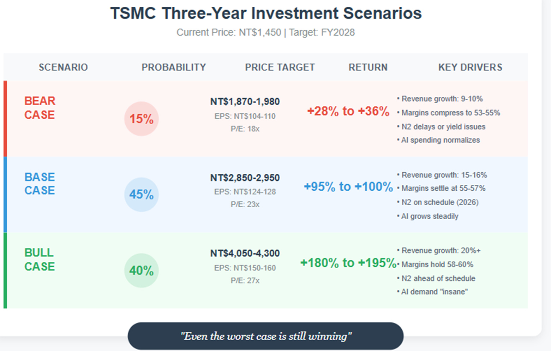Click the 45% base case probability circle
This screenshot has width=551, height=351.
141,195
